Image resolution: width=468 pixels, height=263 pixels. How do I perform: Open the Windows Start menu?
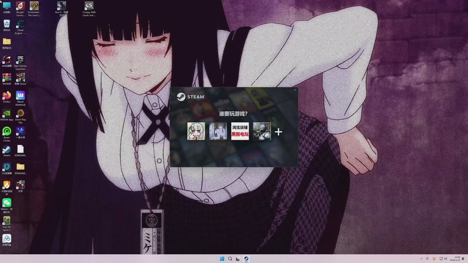[222, 259]
